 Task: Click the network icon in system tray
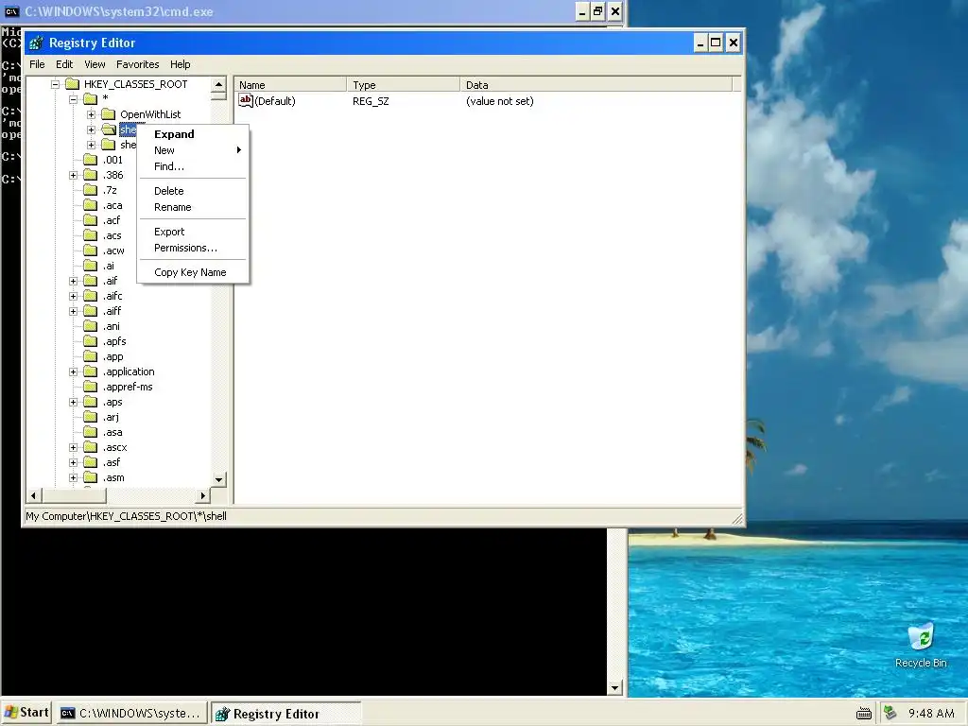pos(890,713)
